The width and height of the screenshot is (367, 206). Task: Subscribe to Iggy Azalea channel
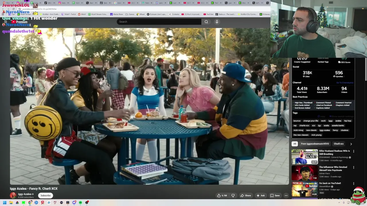[45, 195]
